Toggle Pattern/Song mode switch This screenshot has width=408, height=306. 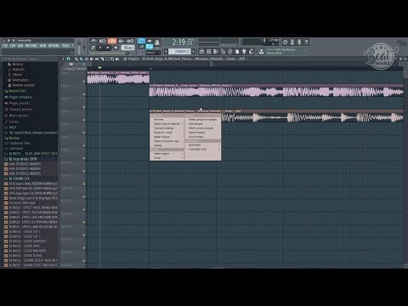(x=93, y=48)
